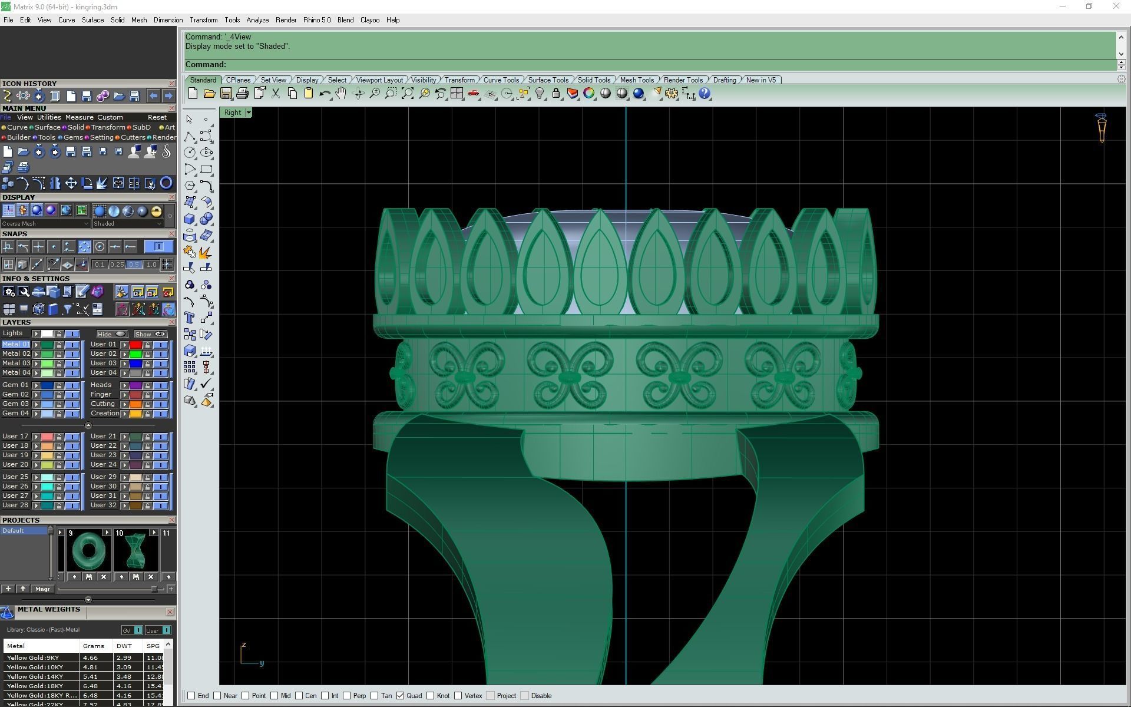
Task: Enable the Knot osnap checkbox
Action: (431, 696)
